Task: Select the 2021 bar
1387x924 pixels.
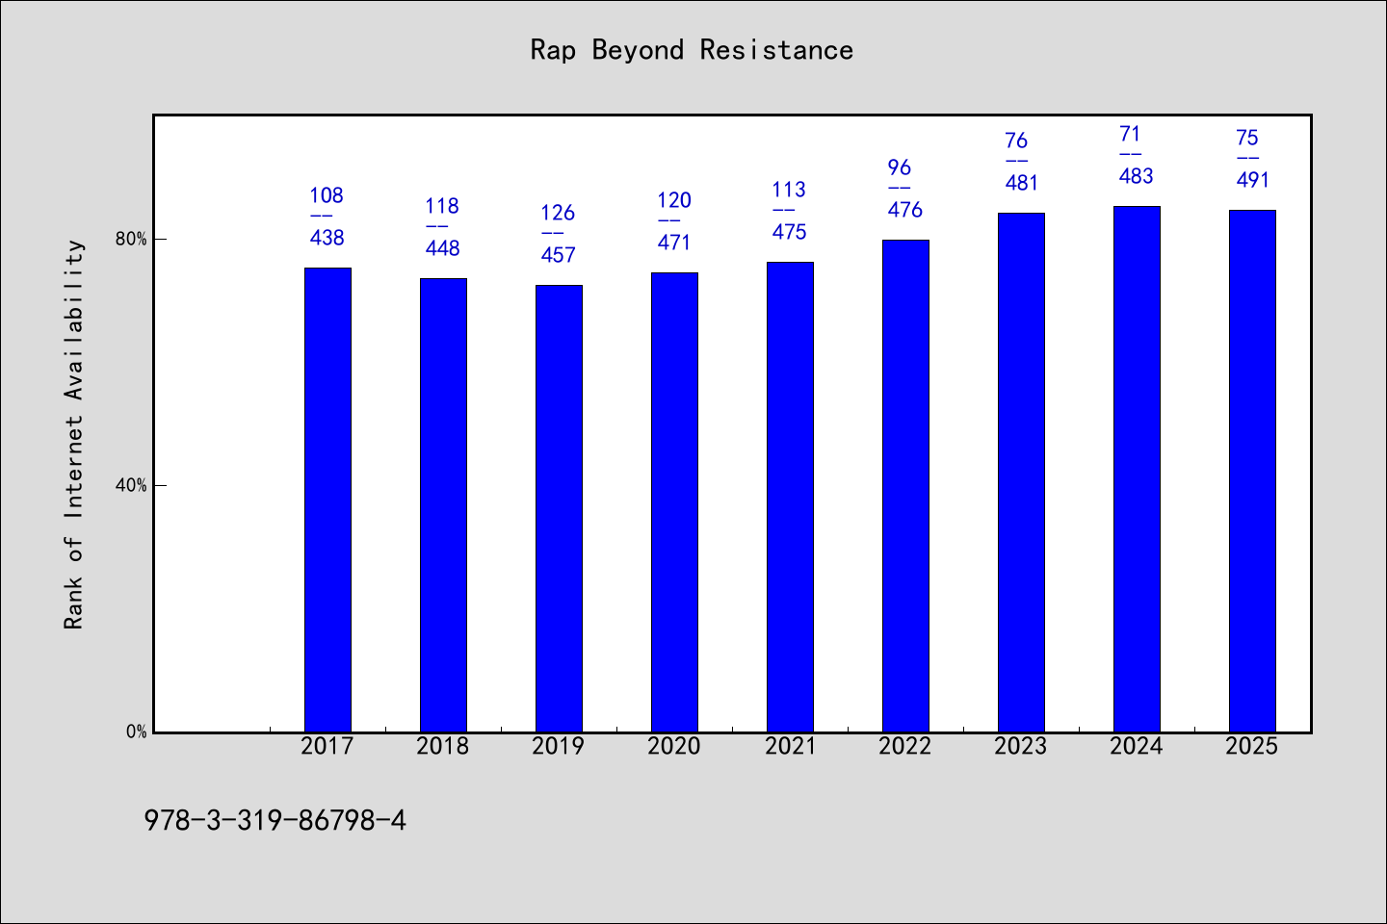Action: (x=790, y=497)
